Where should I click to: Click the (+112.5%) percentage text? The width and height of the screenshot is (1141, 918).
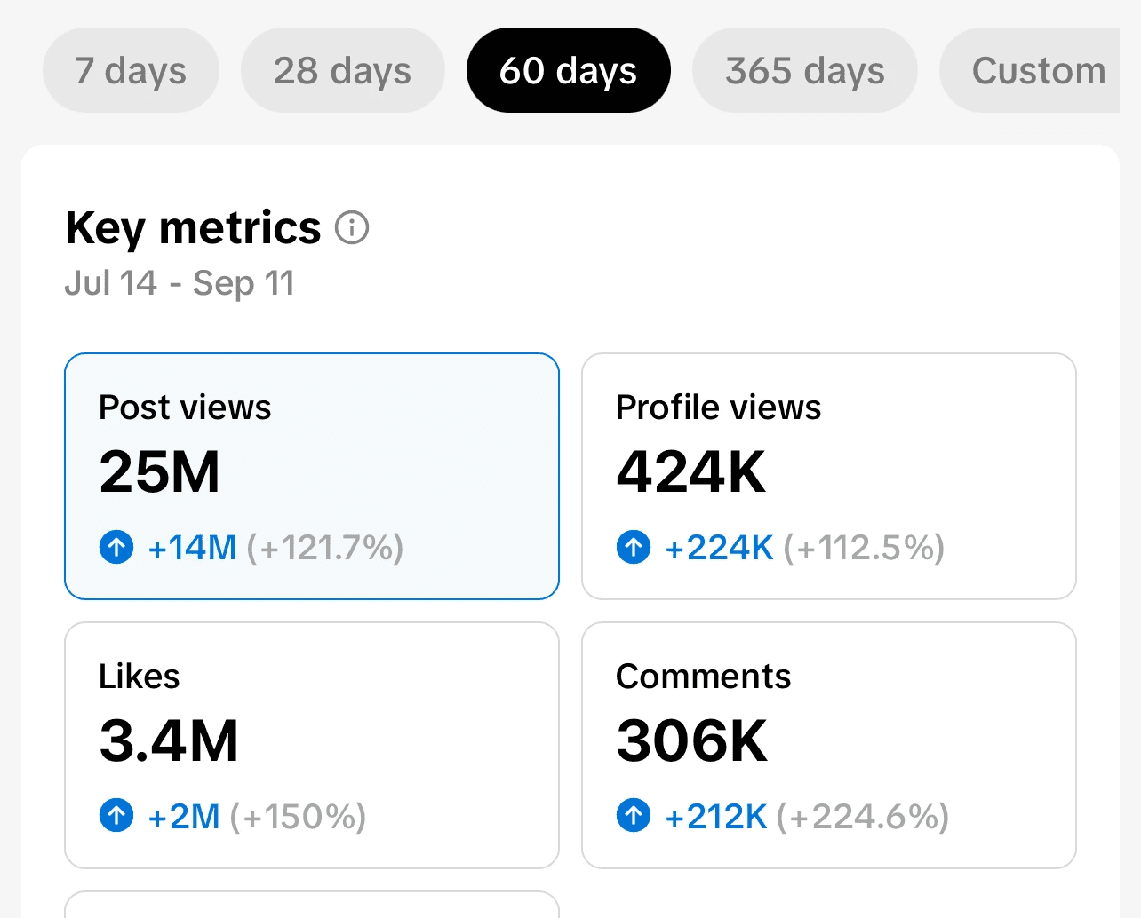[x=864, y=548]
